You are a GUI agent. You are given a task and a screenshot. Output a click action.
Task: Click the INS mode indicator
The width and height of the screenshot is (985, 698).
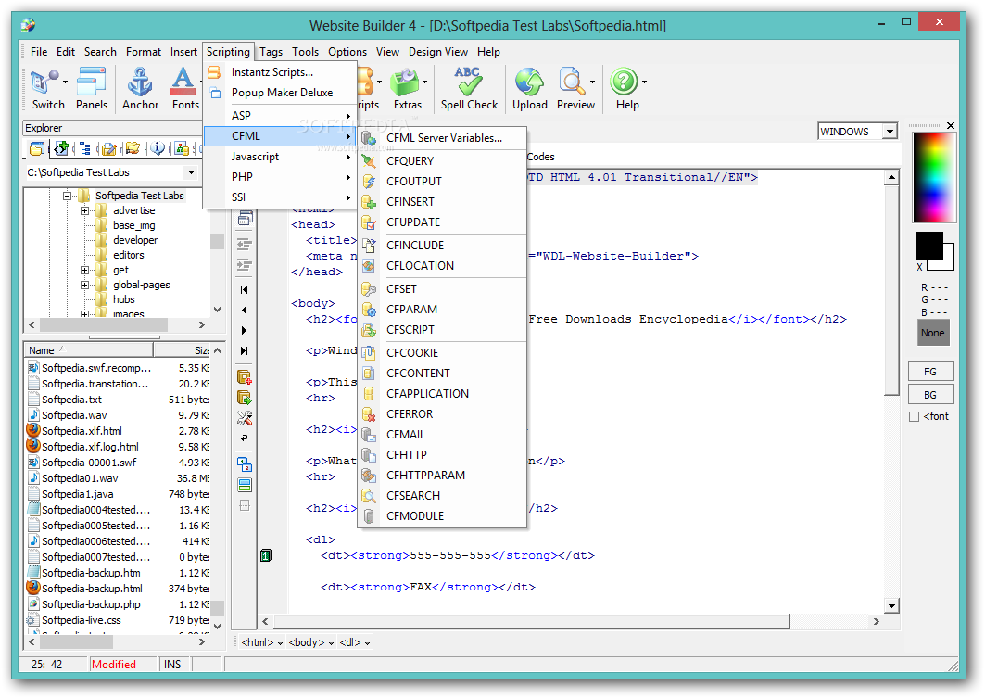pyautogui.click(x=172, y=665)
